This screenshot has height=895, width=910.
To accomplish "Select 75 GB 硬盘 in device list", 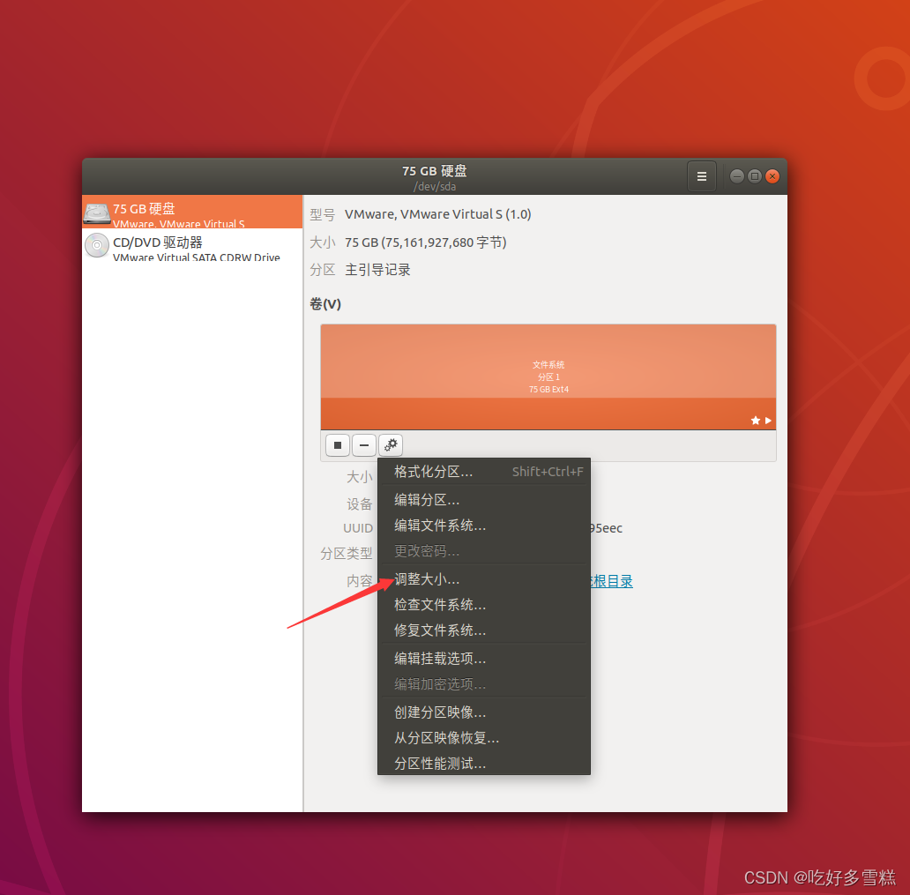I will (x=192, y=212).
